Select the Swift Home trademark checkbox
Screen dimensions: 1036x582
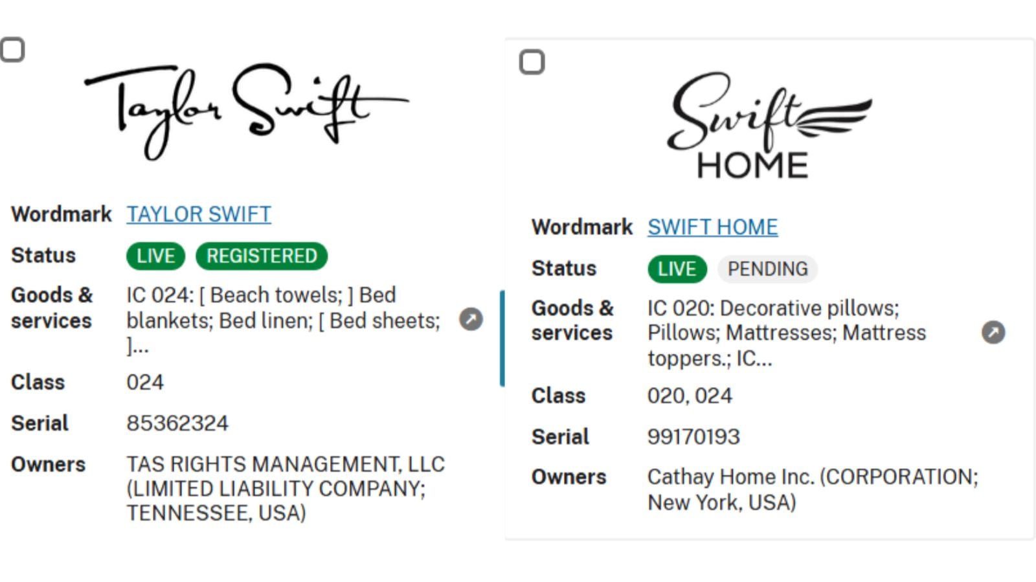[532, 62]
